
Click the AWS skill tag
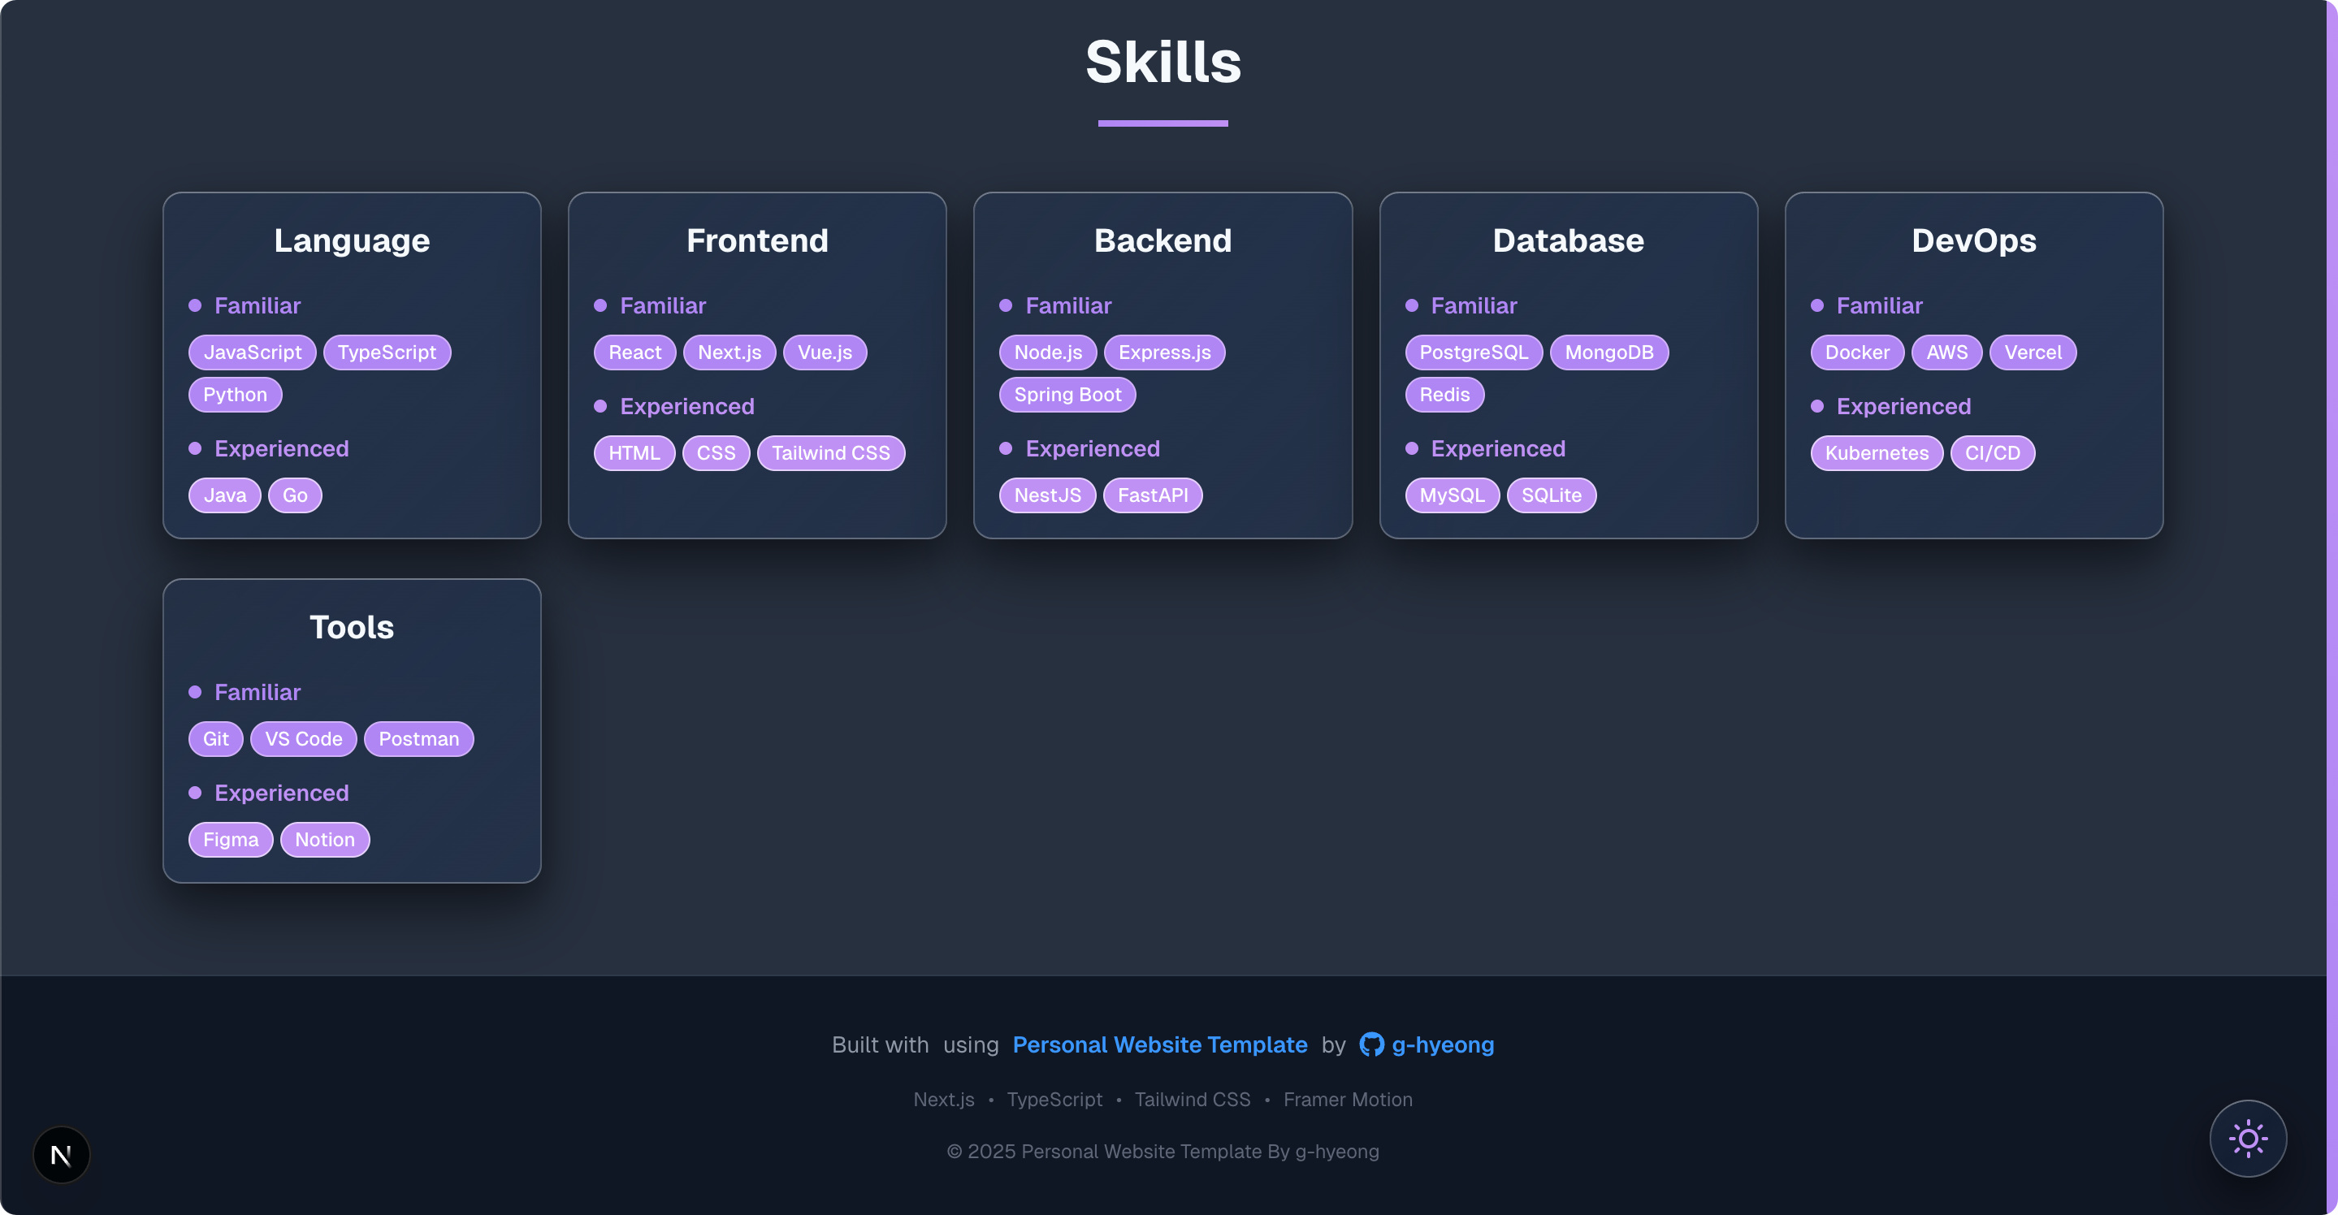[x=1946, y=352]
